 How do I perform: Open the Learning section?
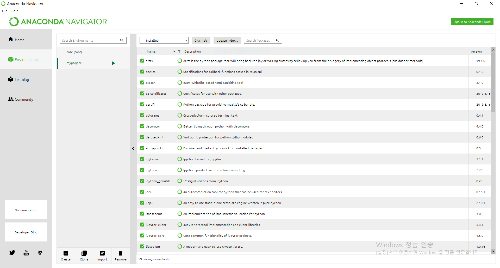pyautogui.click(x=26, y=80)
